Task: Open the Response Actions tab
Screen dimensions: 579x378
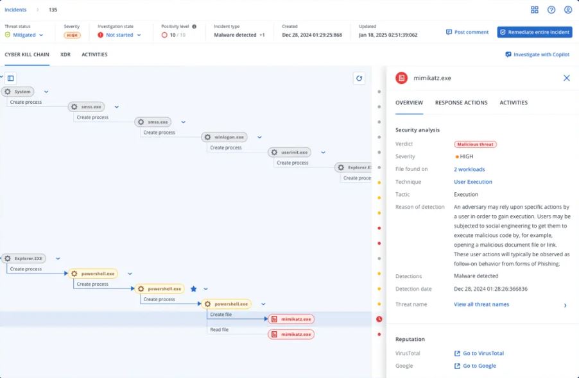Action: 461,103
